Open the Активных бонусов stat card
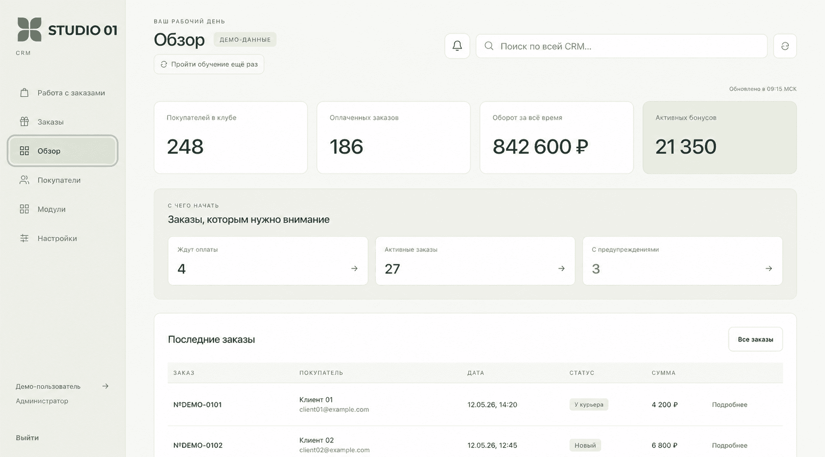 (720, 137)
